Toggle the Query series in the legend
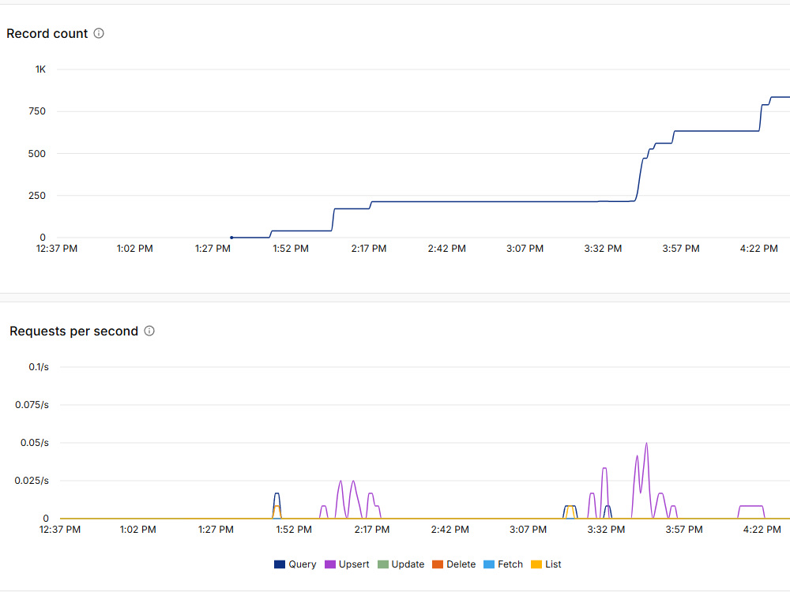This screenshot has width=790, height=592. tap(295, 564)
